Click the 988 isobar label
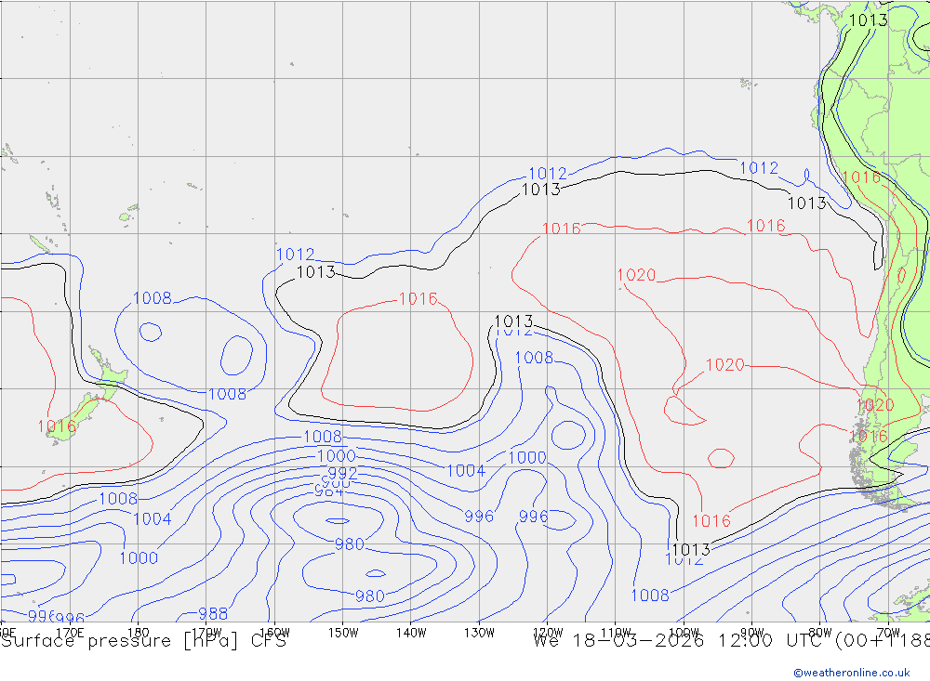Image resolution: width=930 pixels, height=681 pixels. click(x=213, y=613)
